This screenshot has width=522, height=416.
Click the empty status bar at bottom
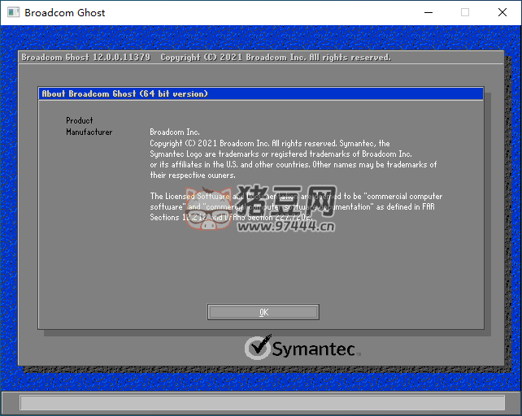pos(260,403)
